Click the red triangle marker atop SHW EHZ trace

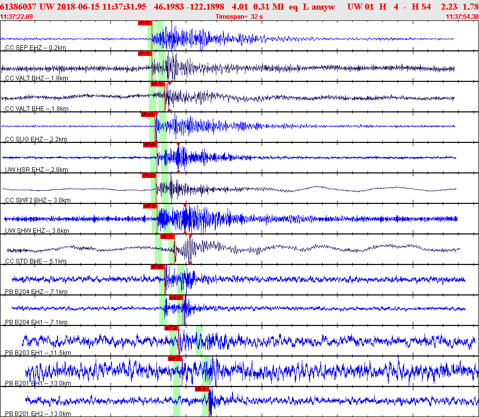point(185,206)
